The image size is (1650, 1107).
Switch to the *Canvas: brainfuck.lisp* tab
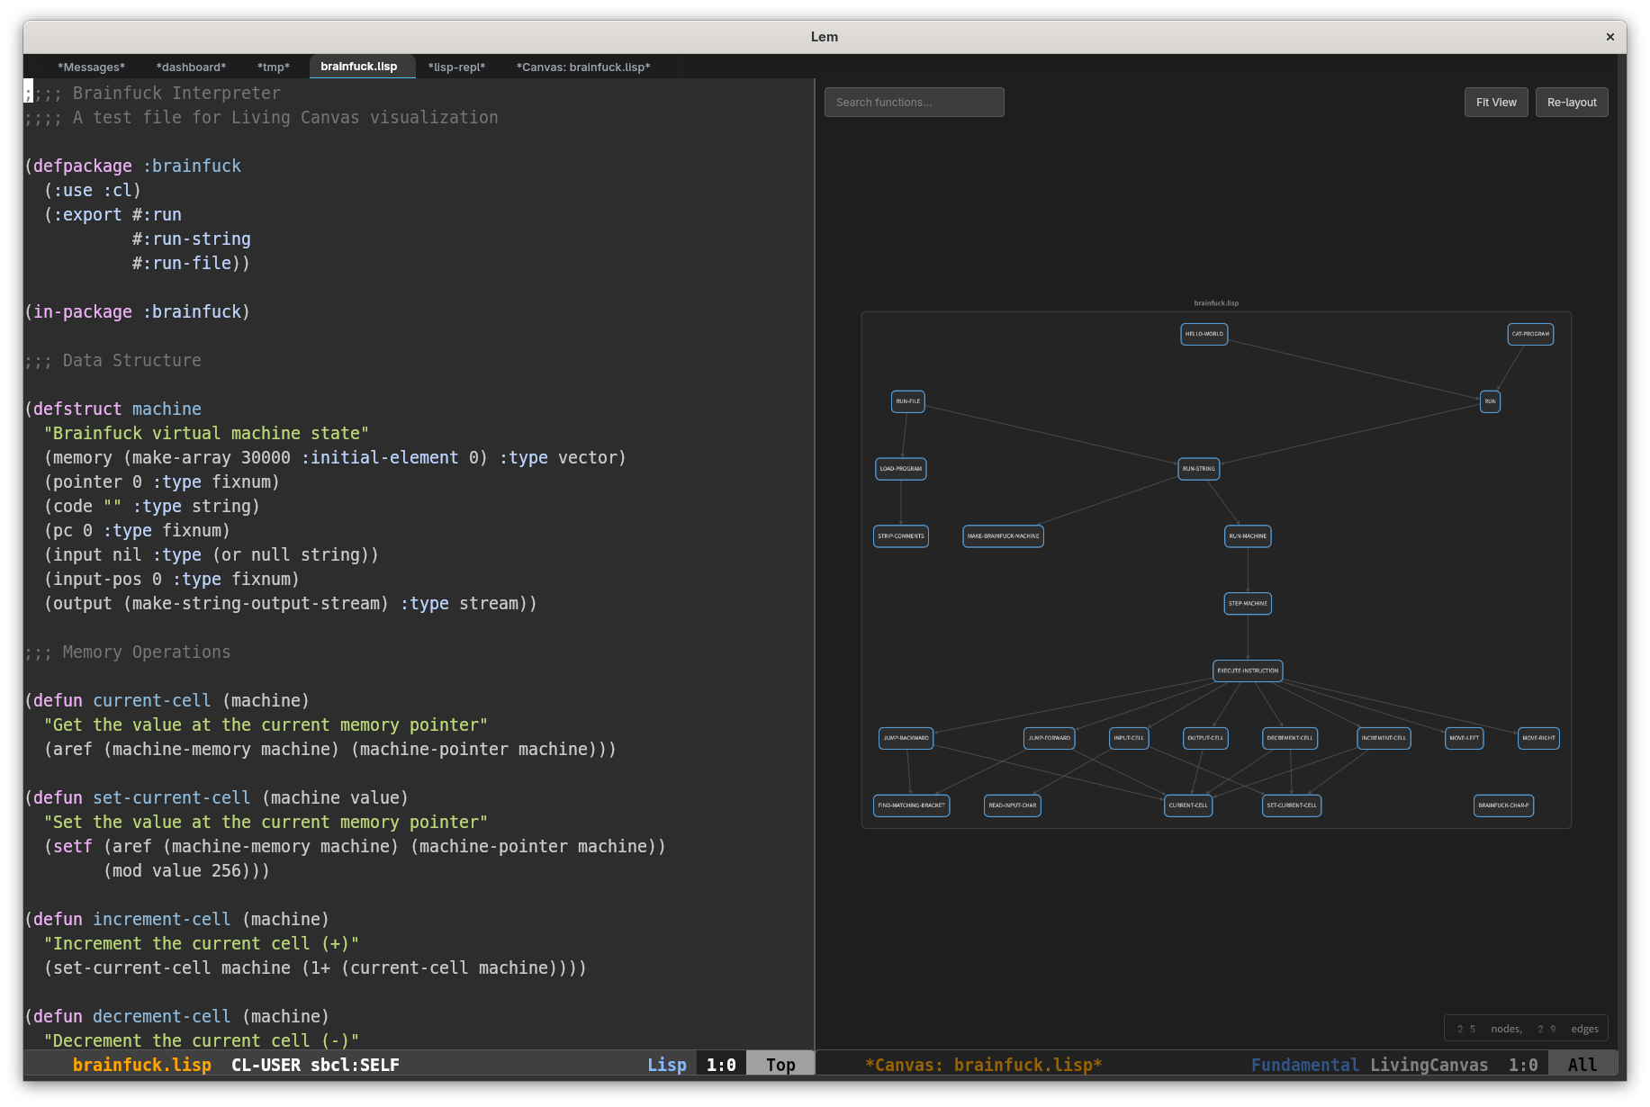(x=582, y=67)
